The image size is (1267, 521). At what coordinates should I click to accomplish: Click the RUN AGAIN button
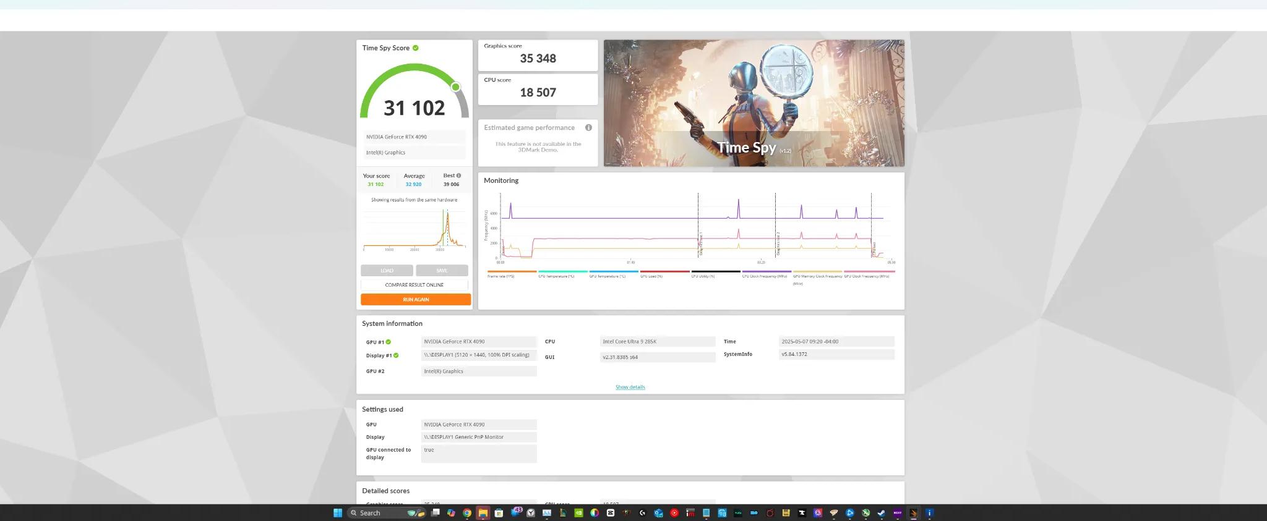416,299
